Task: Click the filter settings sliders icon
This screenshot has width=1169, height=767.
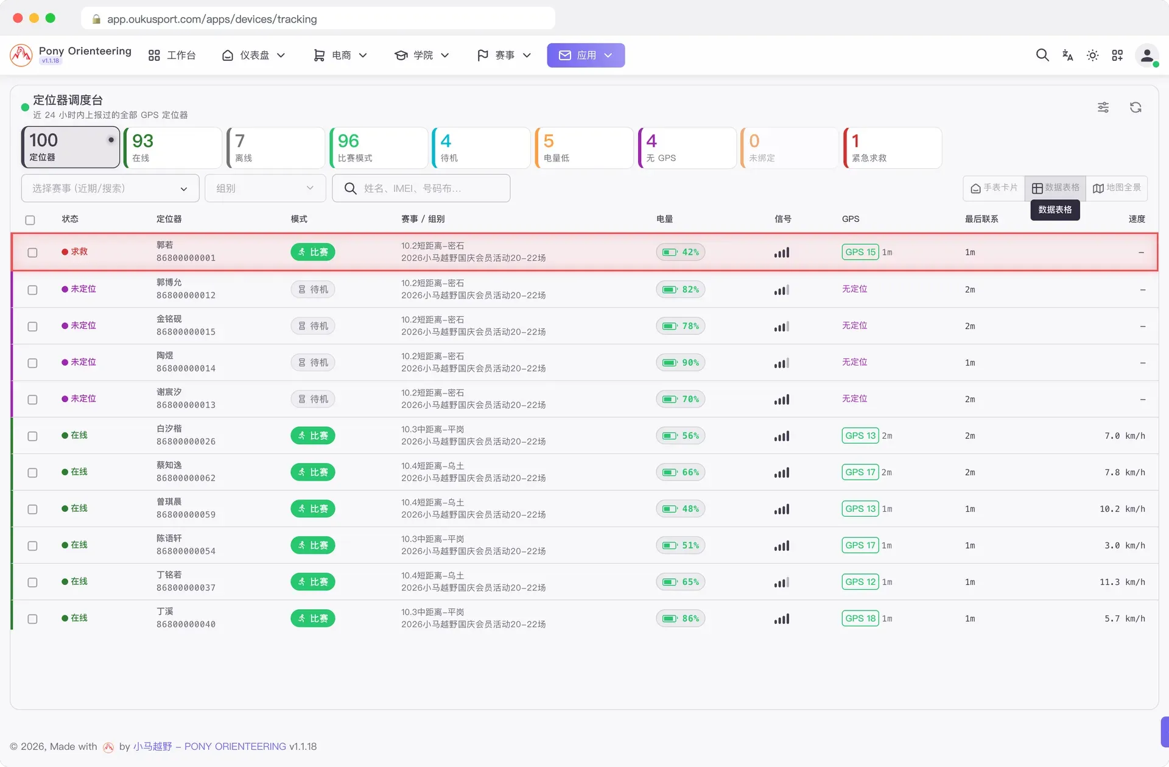Action: pyautogui.click(x=1103, y=107)
